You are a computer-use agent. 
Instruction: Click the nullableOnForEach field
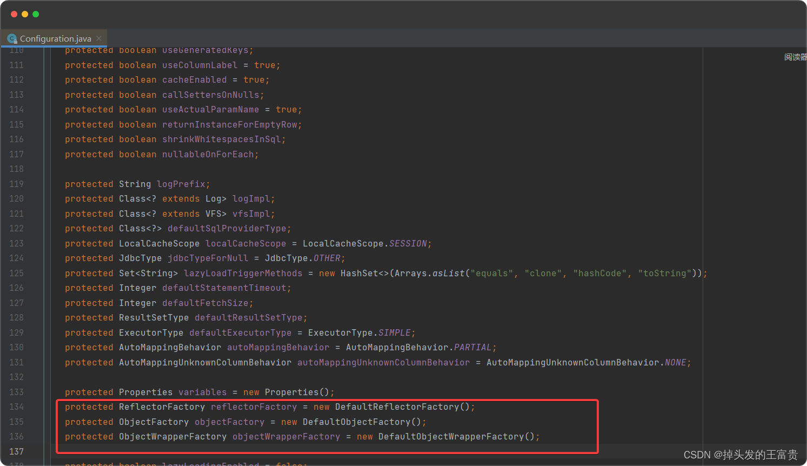click(208, 154)
